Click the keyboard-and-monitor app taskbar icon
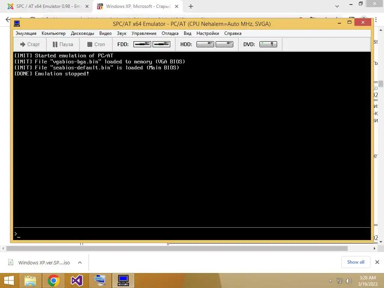Screen dimensions: 384x288 100,280
